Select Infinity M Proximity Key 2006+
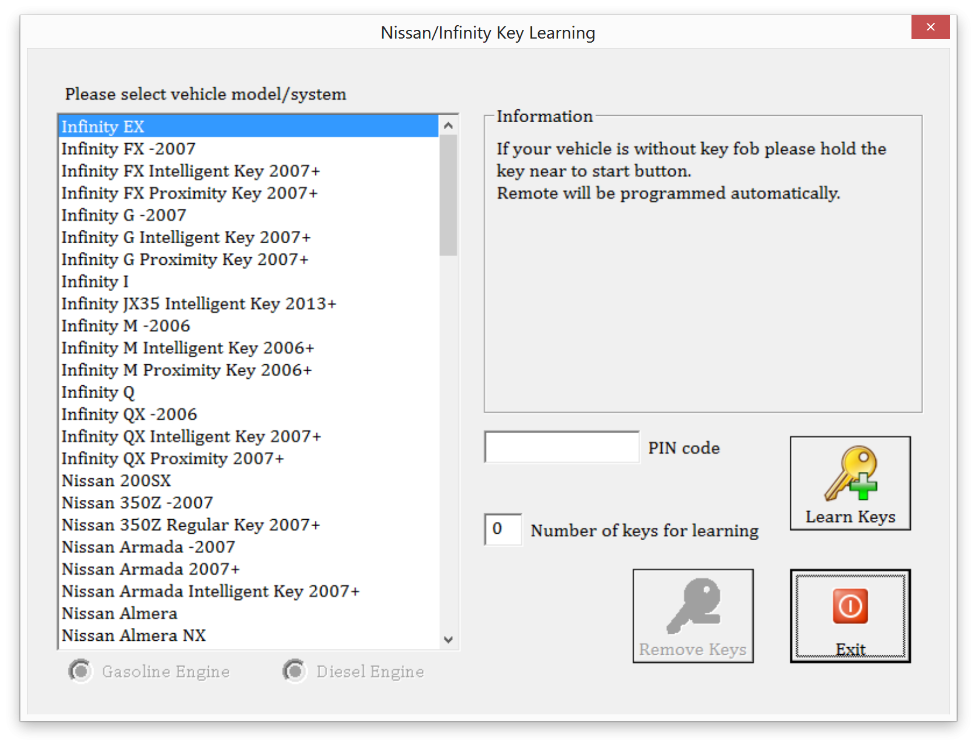Image resolution: width=977 pixels, height=746 pixels. [249, 370]
